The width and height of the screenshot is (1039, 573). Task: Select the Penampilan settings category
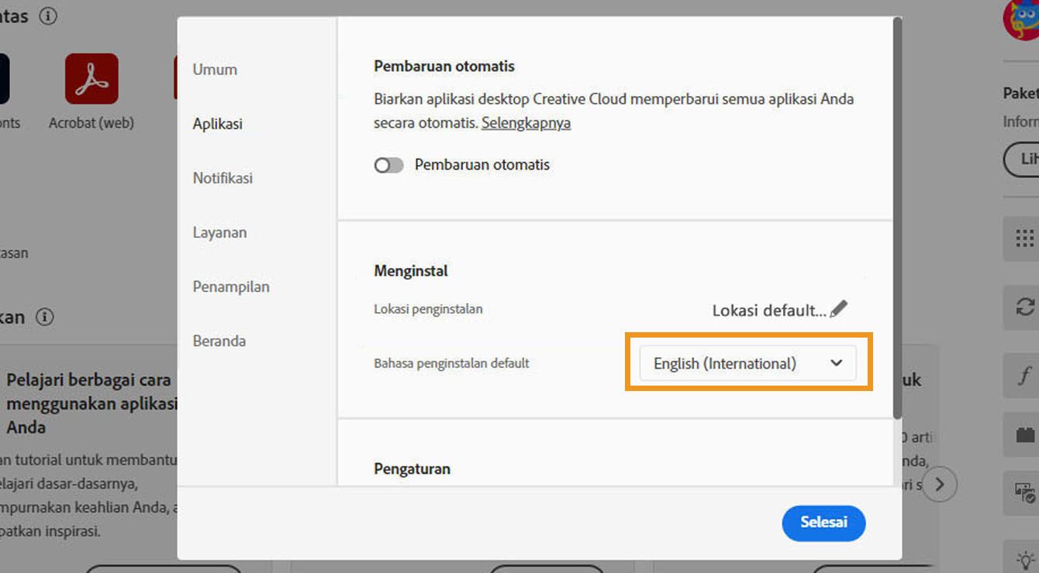click(231, 286)
